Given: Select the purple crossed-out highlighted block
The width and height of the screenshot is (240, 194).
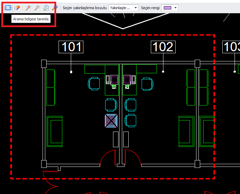Looking at the screenshot, I should point(111,121).
